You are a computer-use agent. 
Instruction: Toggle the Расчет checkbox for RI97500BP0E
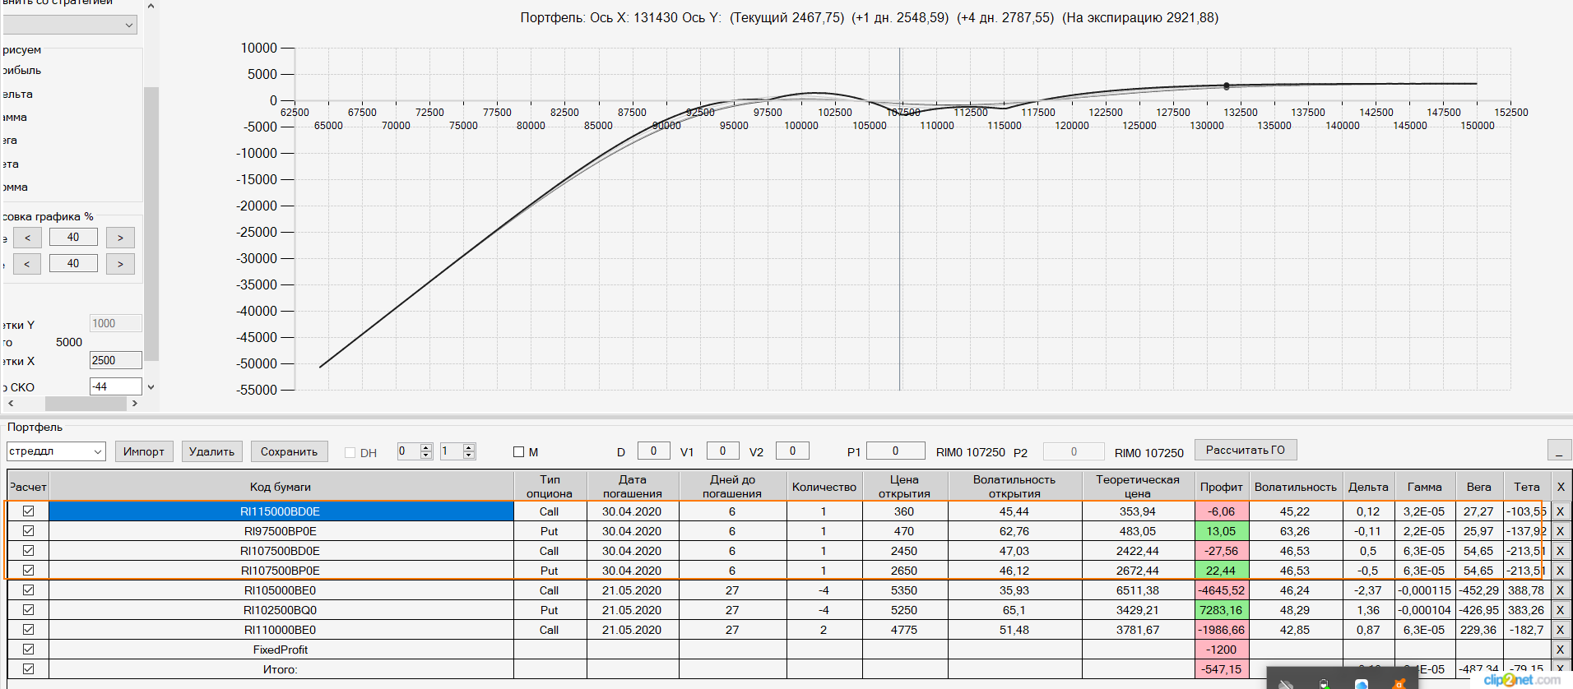(28, 531)
